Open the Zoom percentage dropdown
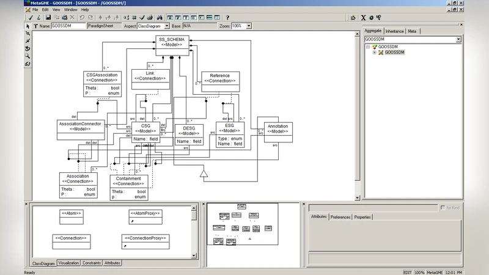The image size is (489, 275). pos(248,26)
